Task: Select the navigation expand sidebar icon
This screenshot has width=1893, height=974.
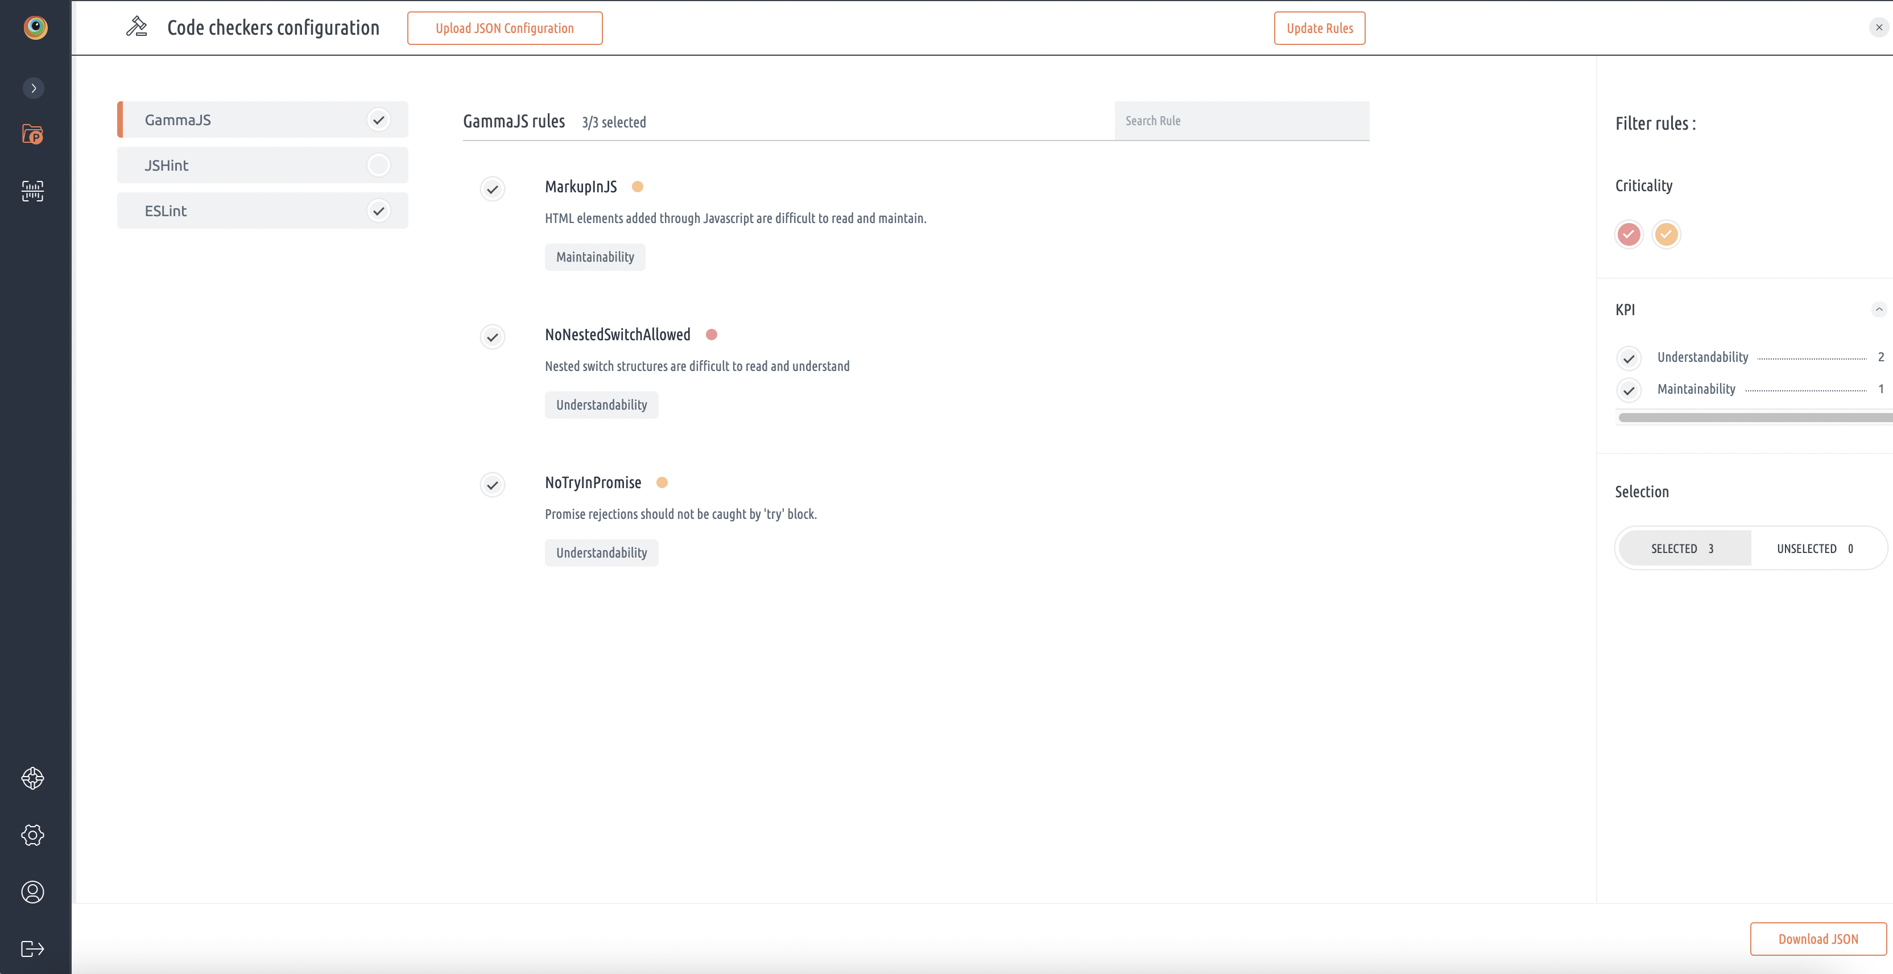Action: (34, 88)
